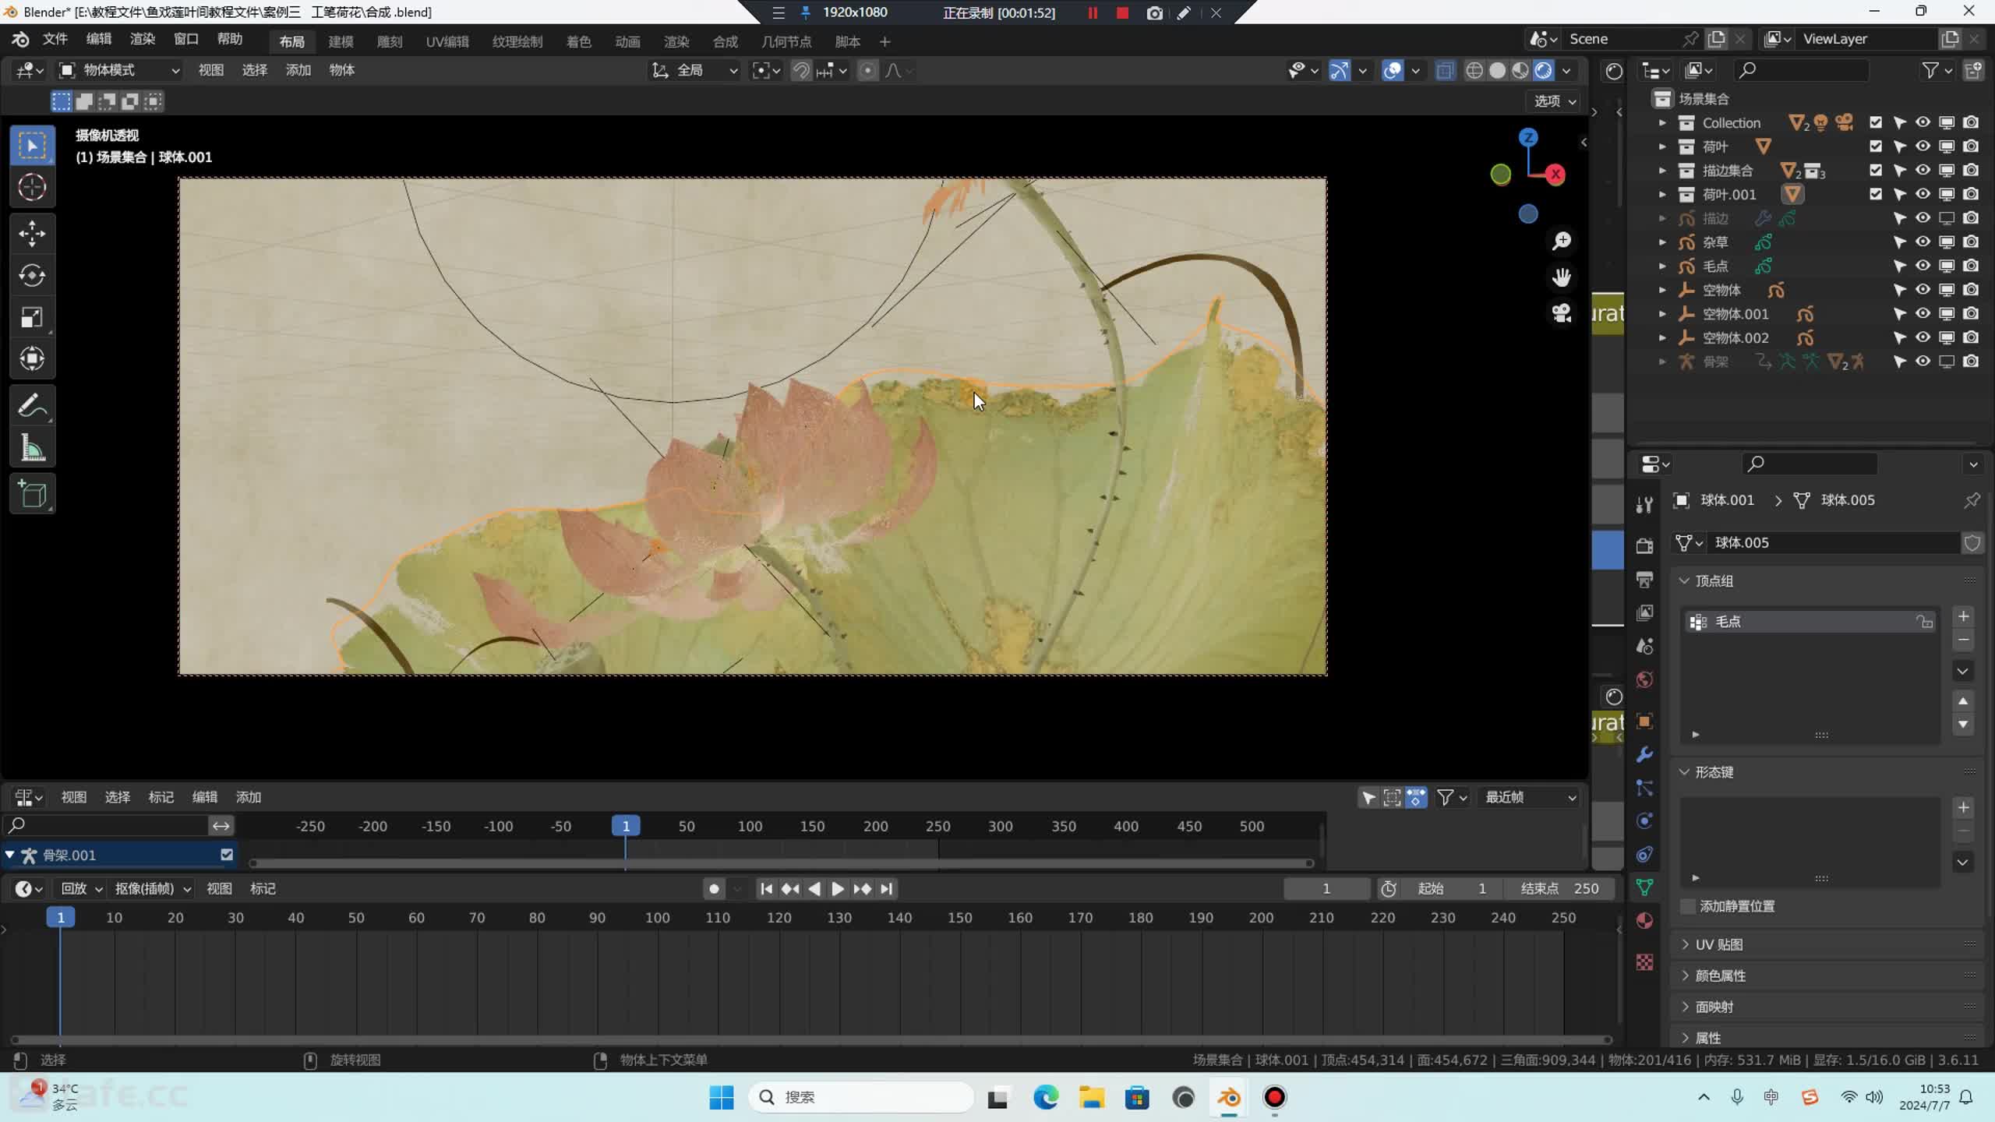Screen dimensions: 1995x1122
Task: Open the 文件 menu
Action: click(55, 39)
